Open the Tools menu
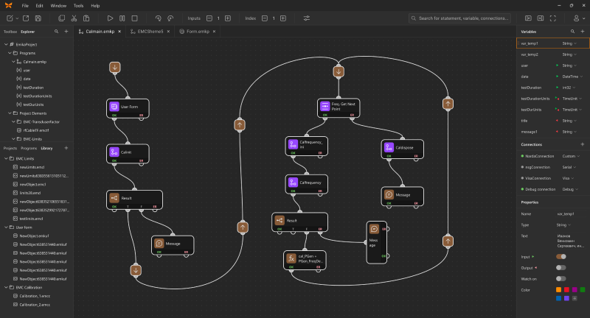The image size is (590, 318). tap(78, 5)
